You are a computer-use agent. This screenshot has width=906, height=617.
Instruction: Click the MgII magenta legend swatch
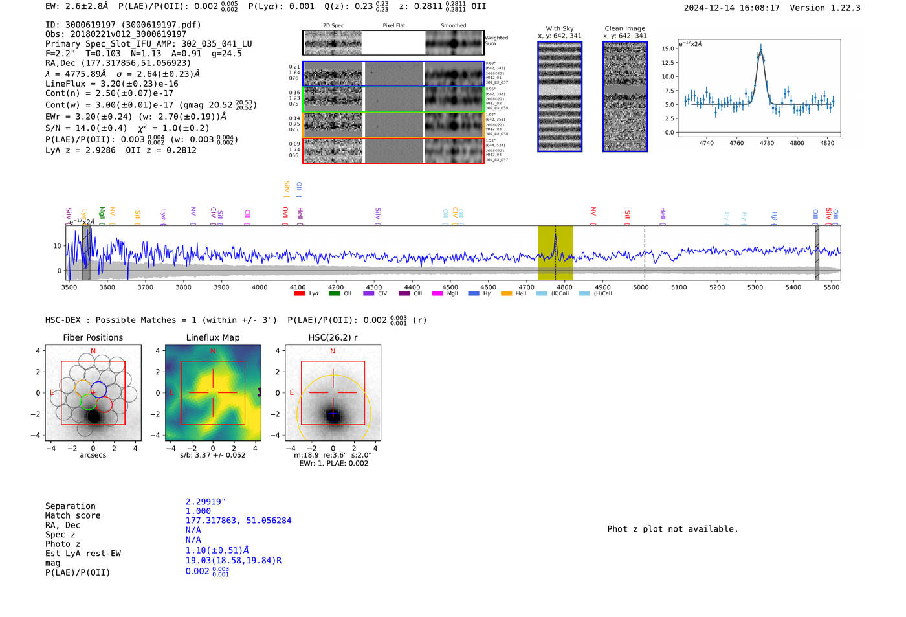[x=438, y=293]
